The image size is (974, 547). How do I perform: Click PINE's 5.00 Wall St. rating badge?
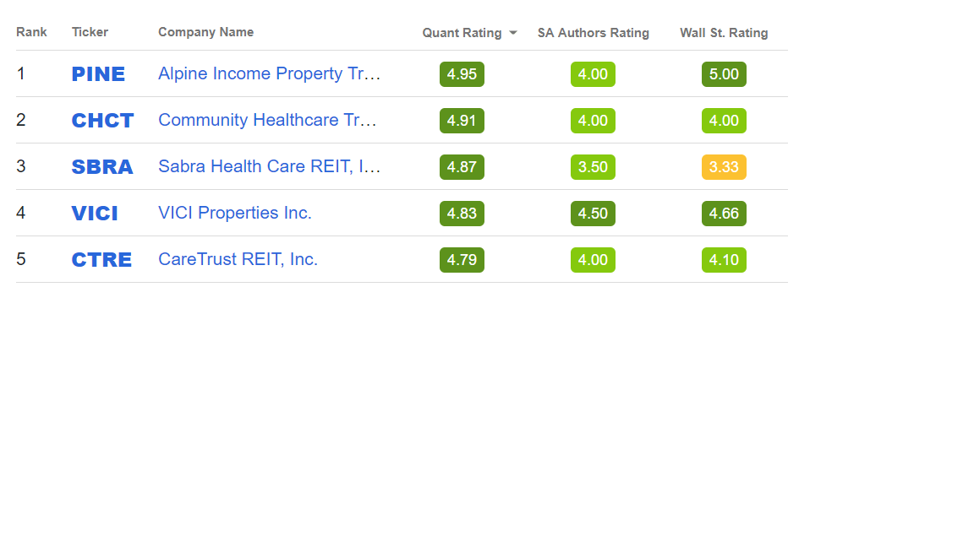pyautogui.click(x=724, y=74)
